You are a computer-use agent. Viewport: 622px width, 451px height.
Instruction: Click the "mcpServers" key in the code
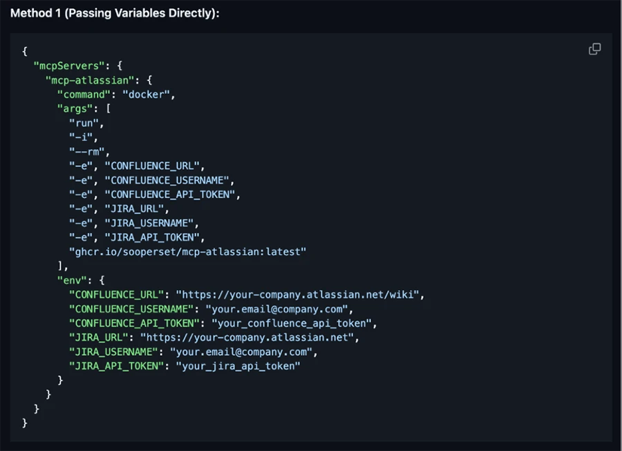[x=68, y=66]
